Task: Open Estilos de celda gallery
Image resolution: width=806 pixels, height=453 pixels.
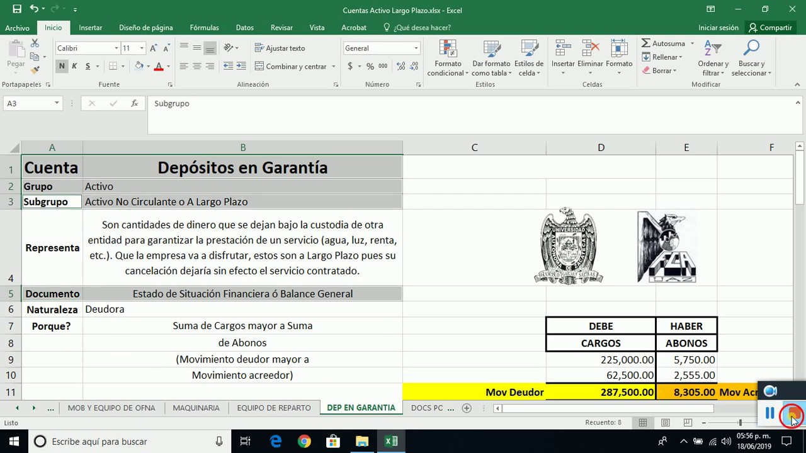Action: tap(529, 58)
